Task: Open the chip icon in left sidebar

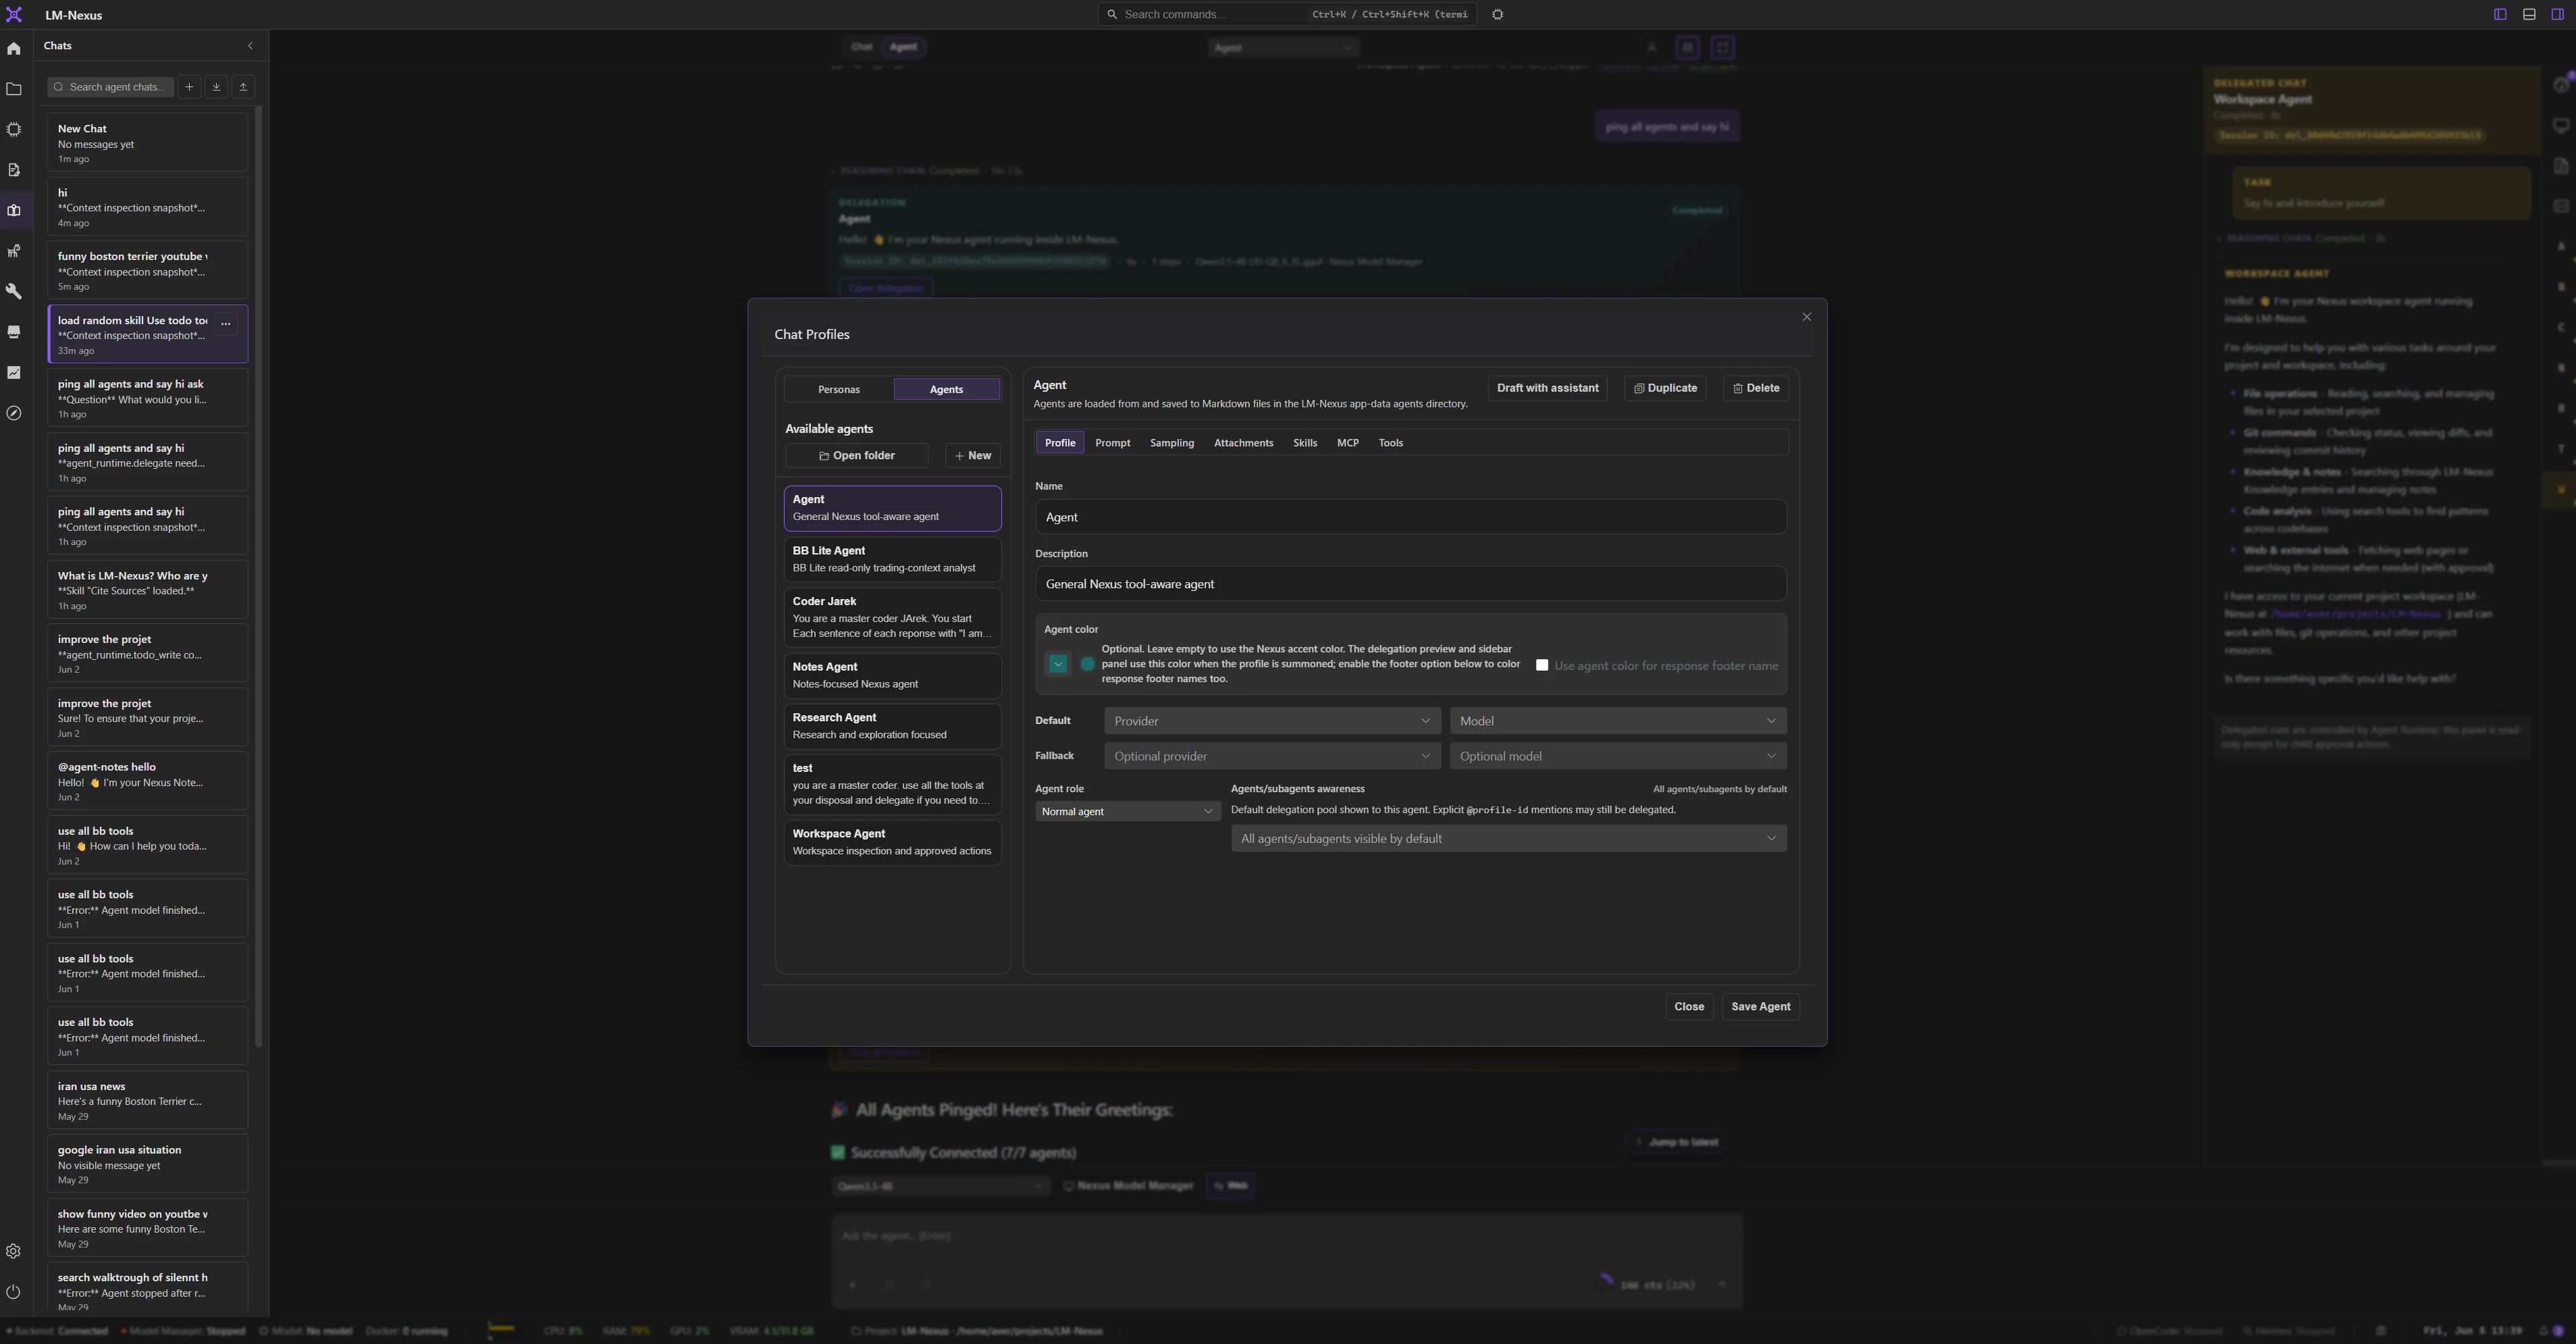Action: pos(14,129)
